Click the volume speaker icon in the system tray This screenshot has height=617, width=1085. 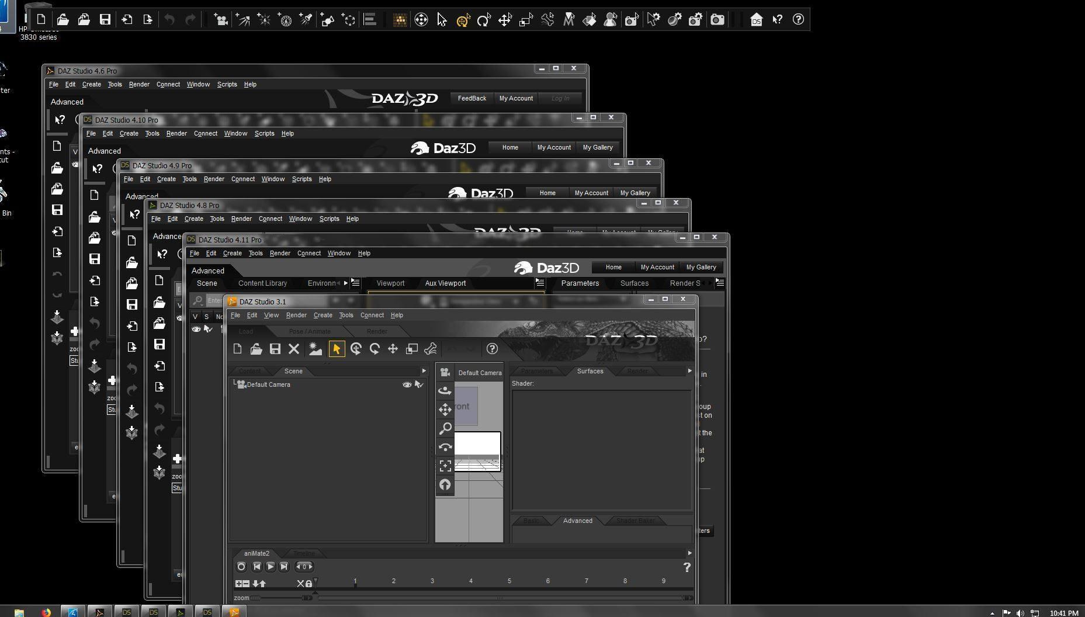coord(1020,613)
